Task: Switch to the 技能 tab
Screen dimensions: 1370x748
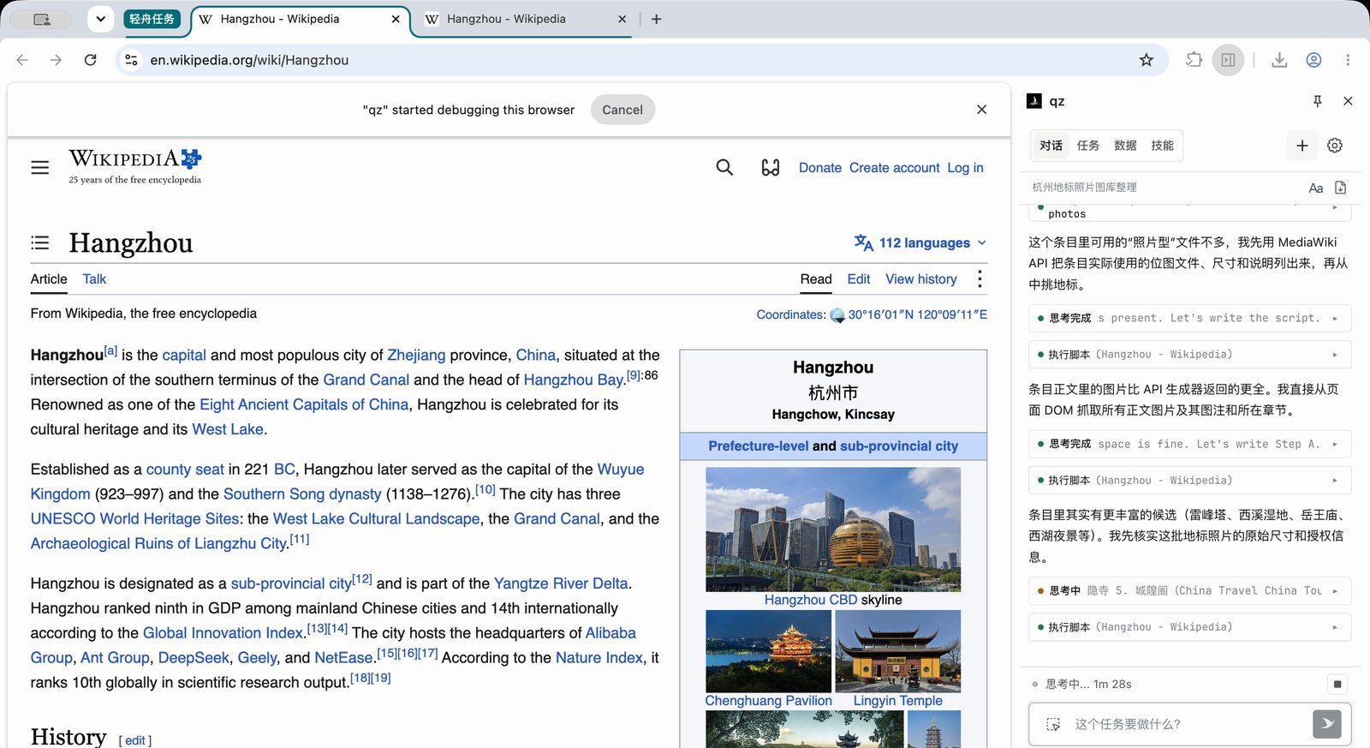Action: tap(1162, 146)
